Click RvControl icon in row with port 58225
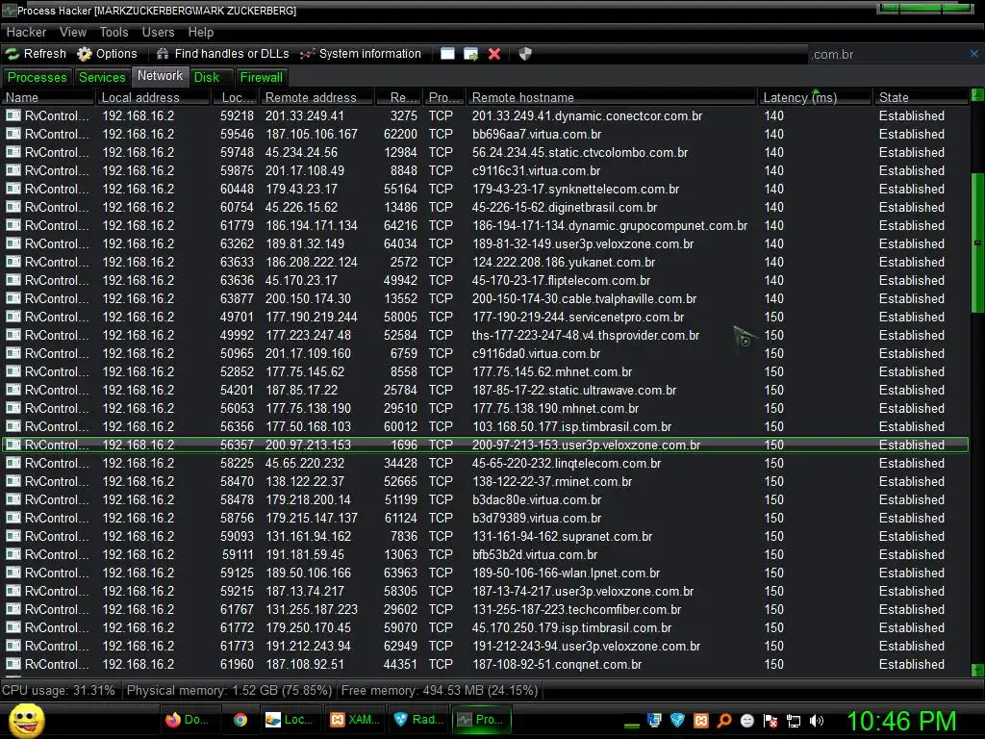Image resolution: width=985 pixels, height=739 pixels. pyautogui.click(x=13, y=463)
